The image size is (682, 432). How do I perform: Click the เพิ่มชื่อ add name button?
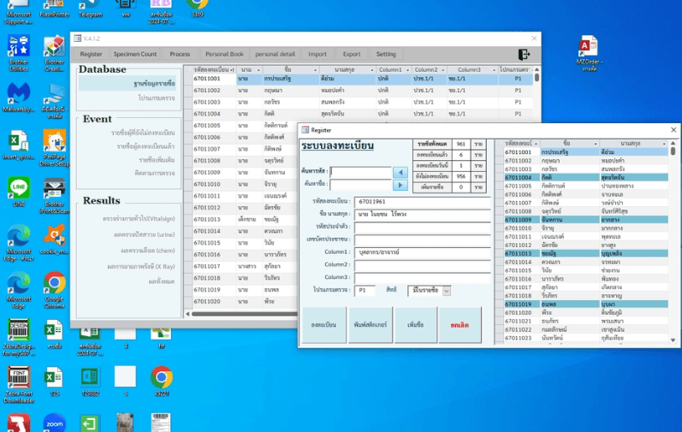coord(415,325)
